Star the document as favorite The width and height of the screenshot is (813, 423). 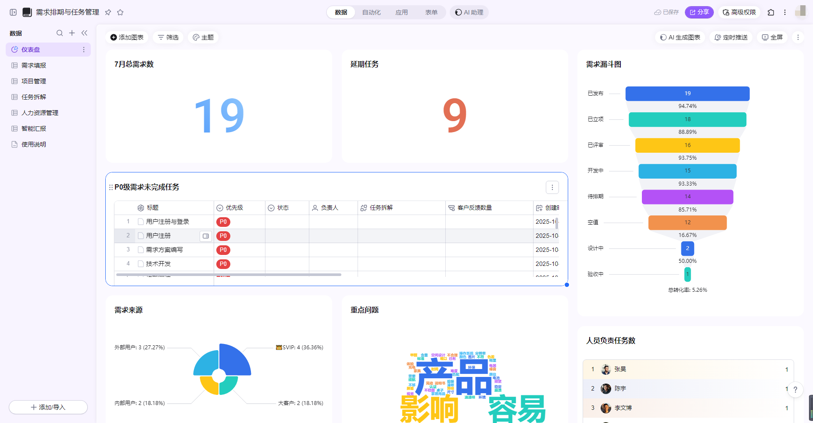pos(120,12)
